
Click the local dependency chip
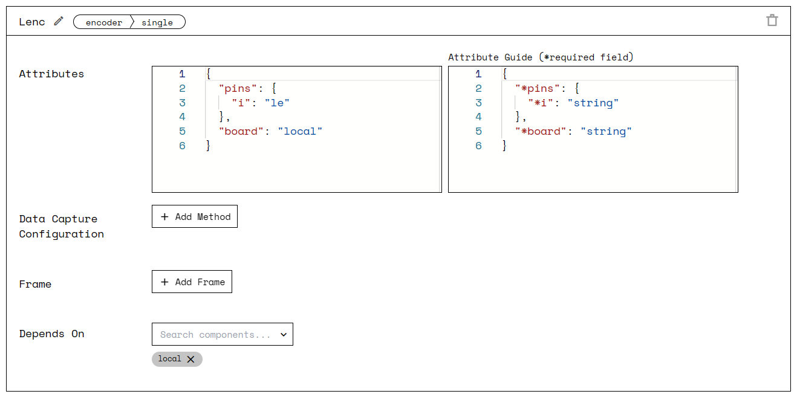(169, 359)
